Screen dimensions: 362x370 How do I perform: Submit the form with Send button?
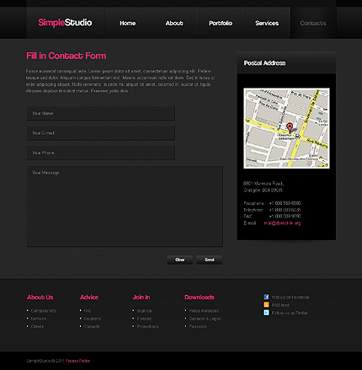pyautogui.click(x=210, y=260)
